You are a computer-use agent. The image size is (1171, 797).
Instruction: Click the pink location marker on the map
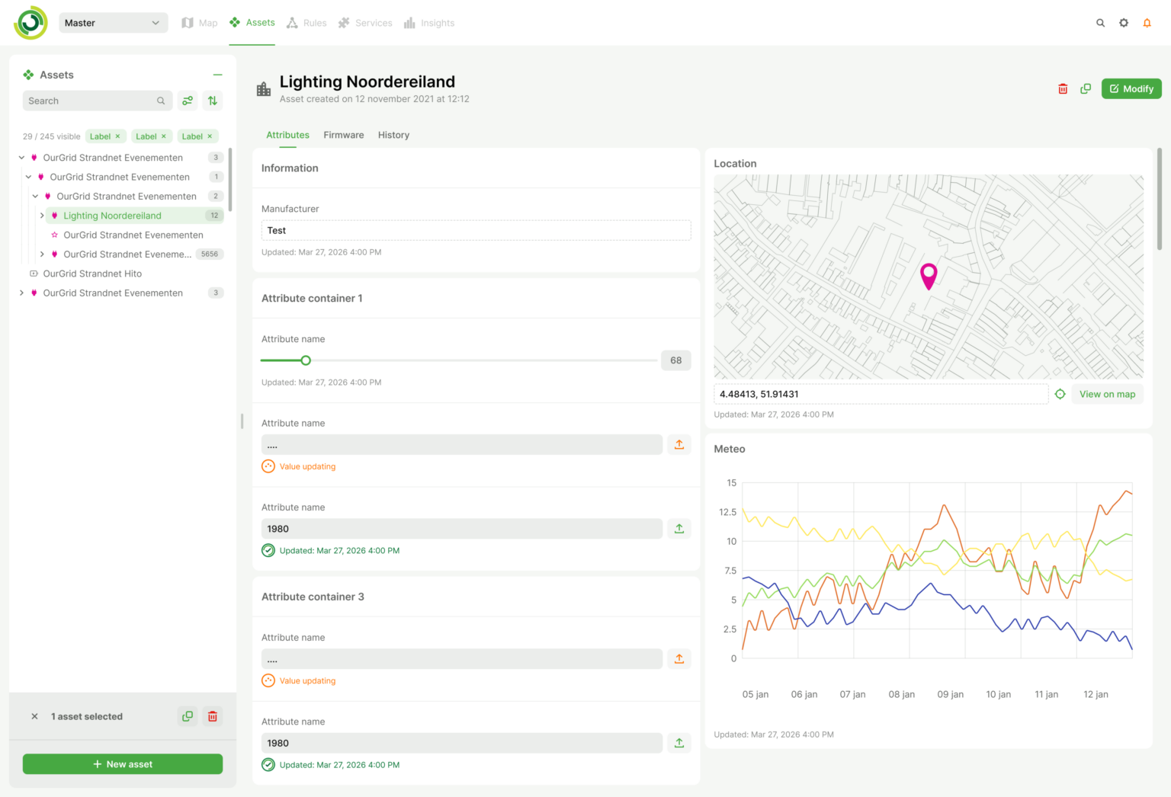(929, 276)
